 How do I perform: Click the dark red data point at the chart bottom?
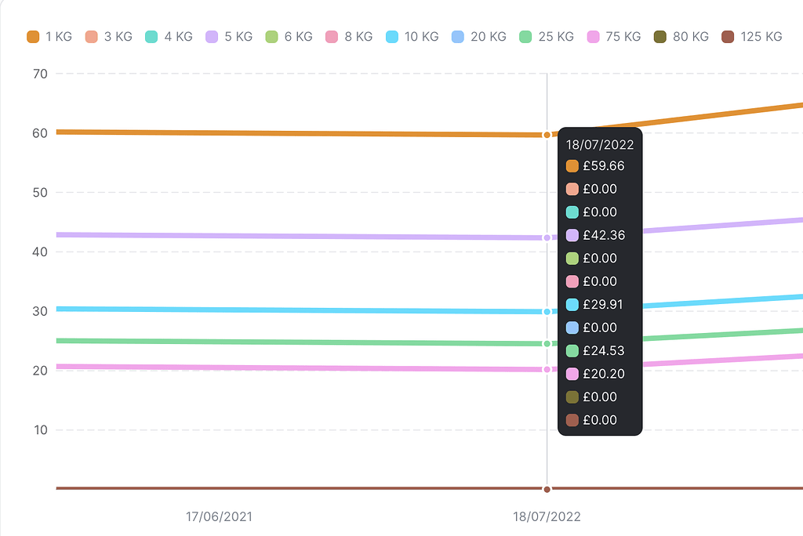tap(547, 489)
